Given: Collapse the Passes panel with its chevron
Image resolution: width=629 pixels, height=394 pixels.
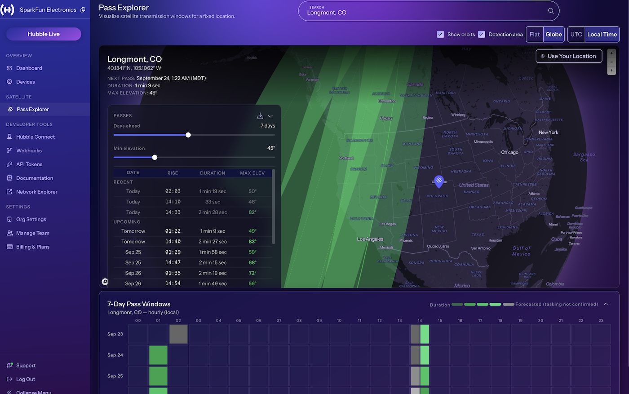Looking at the screenshot, I should (x=270, y=116).
